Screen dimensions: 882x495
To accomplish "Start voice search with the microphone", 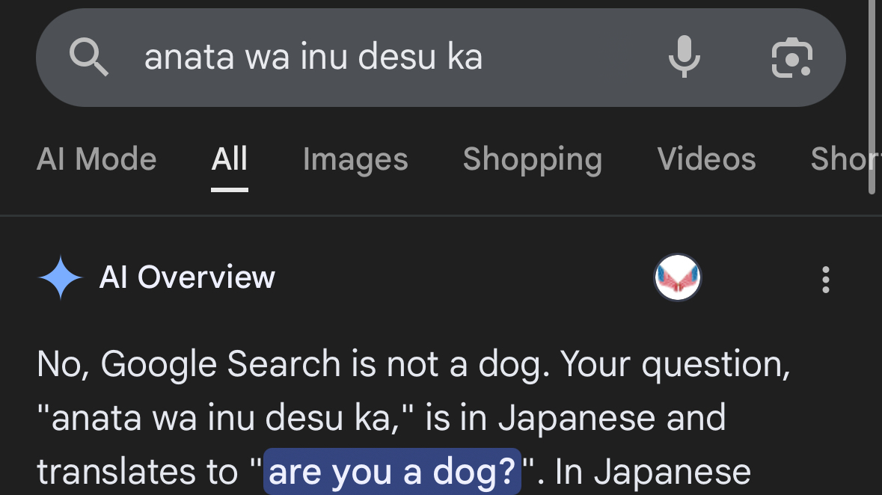I will (684, 58).
